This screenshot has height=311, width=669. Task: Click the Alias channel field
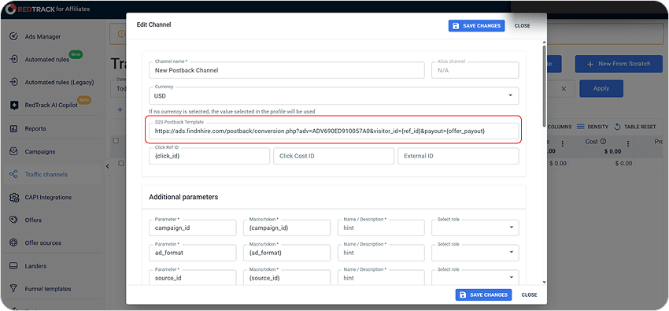[x=475, y=70]
